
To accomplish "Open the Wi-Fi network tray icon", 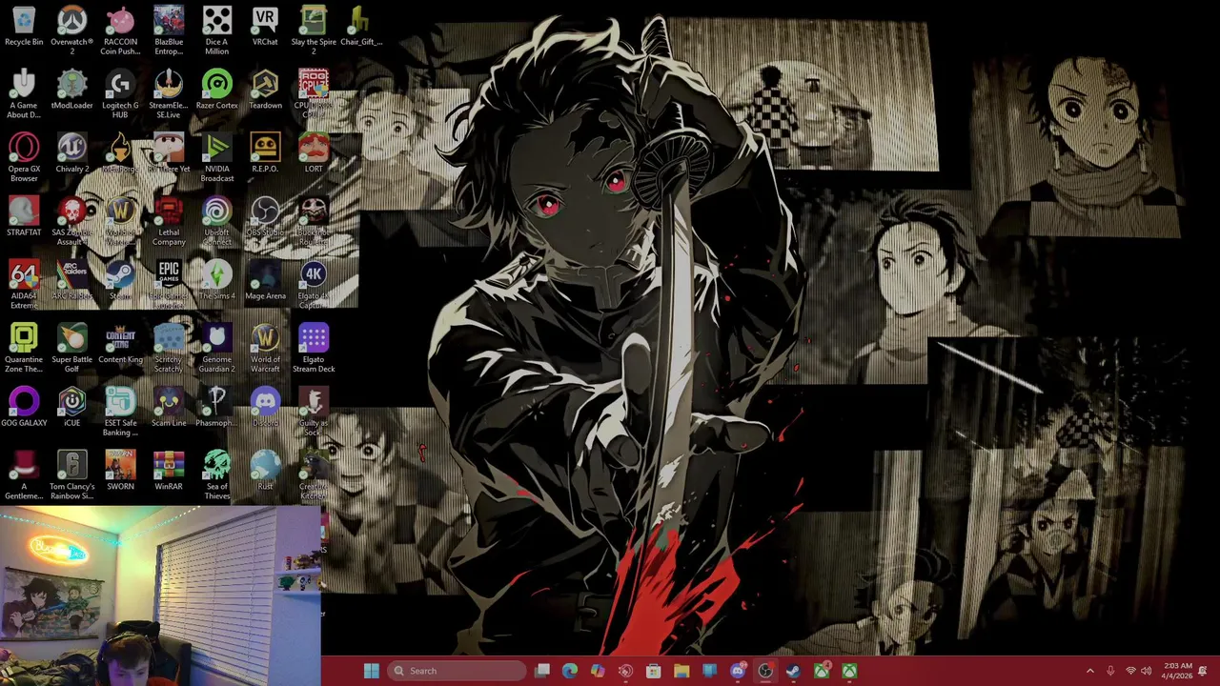I will point(1130,671).
